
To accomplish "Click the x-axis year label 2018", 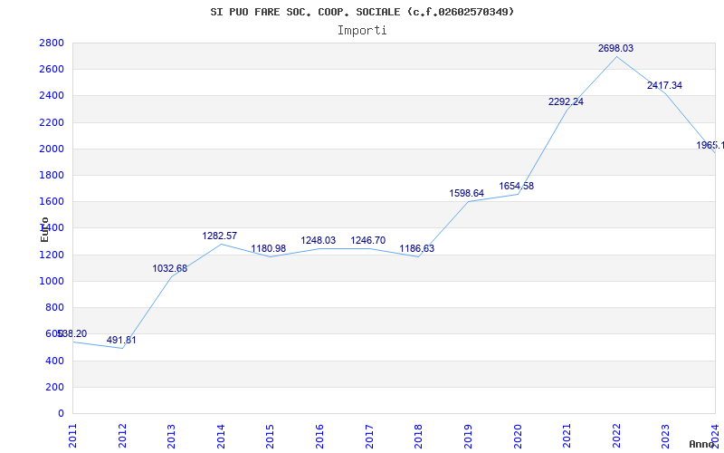I will click(418, 437).
